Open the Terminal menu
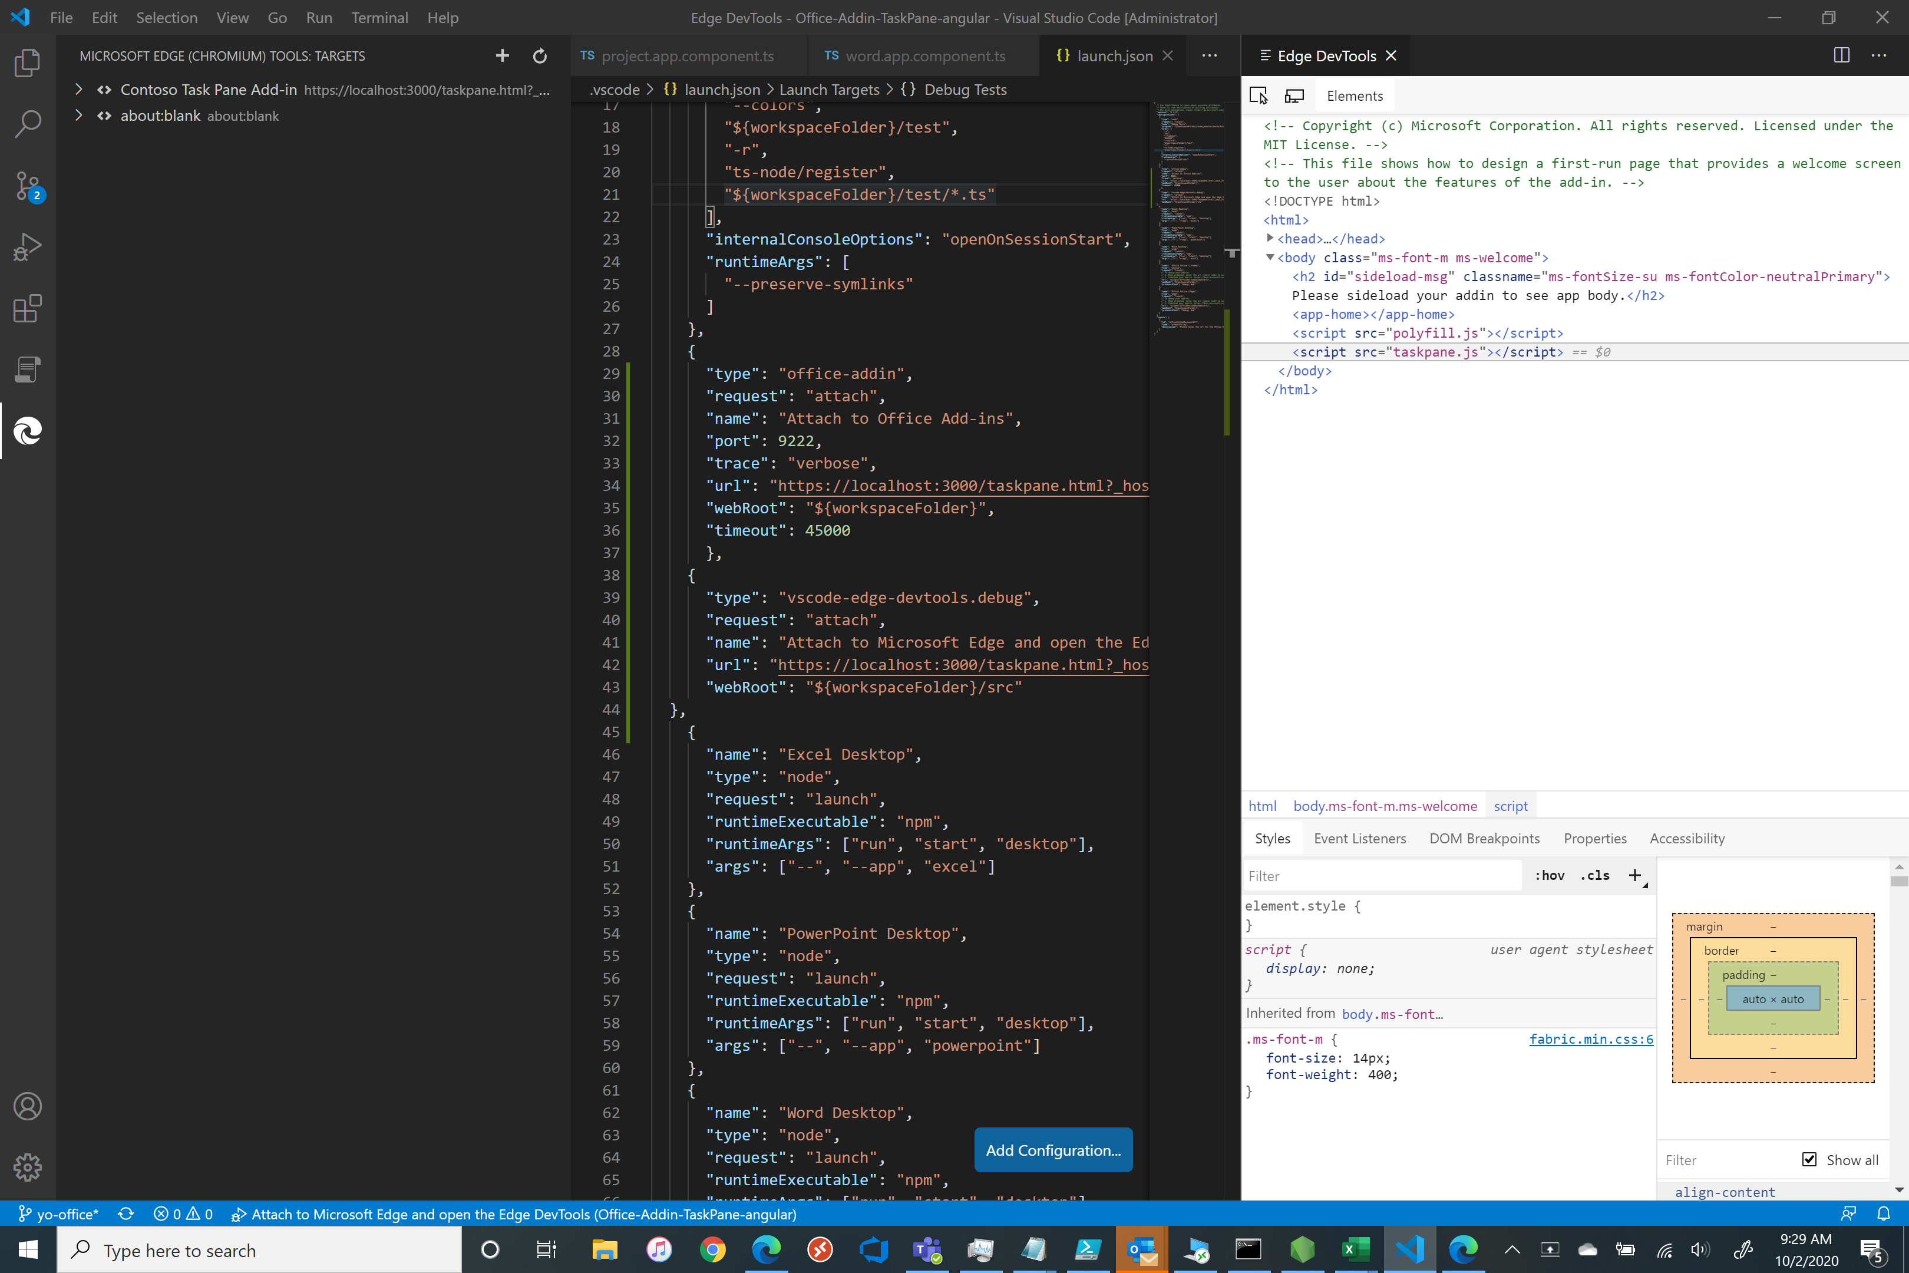This screenshot has width=1909, height=1273. click(x=379, y=17)
